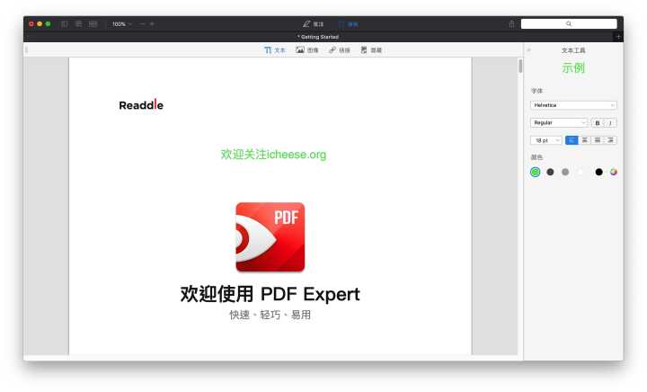Open the page thumbnails grid view

click(x=93, y=24)
